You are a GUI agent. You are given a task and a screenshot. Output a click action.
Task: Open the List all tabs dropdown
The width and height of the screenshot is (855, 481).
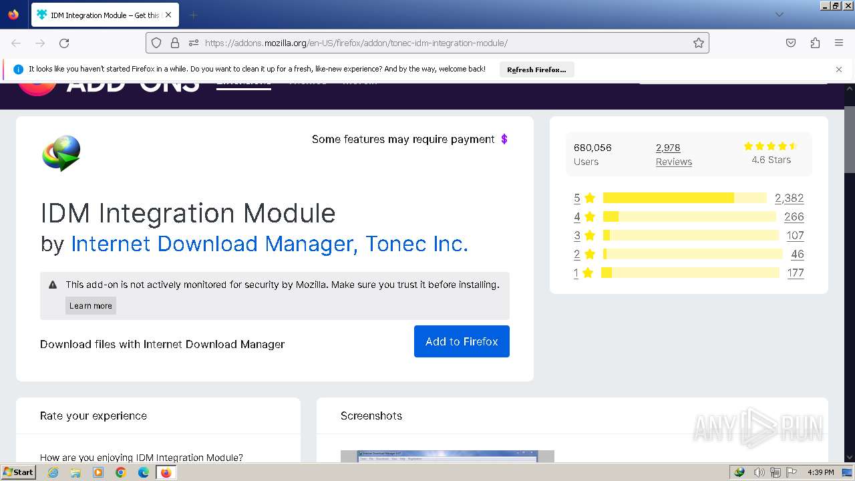[779, 15]
